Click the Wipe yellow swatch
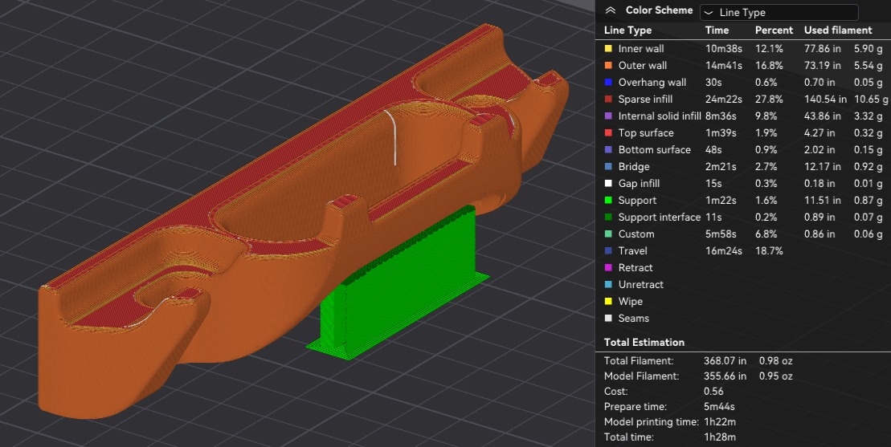 608,301
